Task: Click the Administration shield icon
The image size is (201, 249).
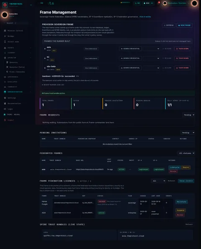Action: 5,92
